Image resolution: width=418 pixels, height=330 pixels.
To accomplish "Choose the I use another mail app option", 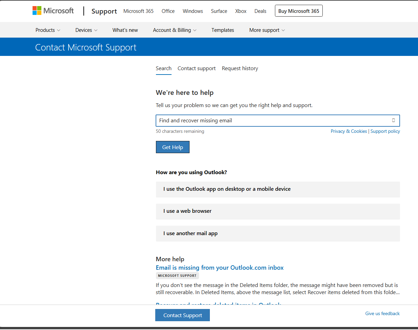I will coord(278,233).
